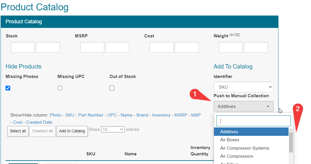Click the dropdown list scrollbar thumb
This screenshot has height=164, width=311.
291,142
